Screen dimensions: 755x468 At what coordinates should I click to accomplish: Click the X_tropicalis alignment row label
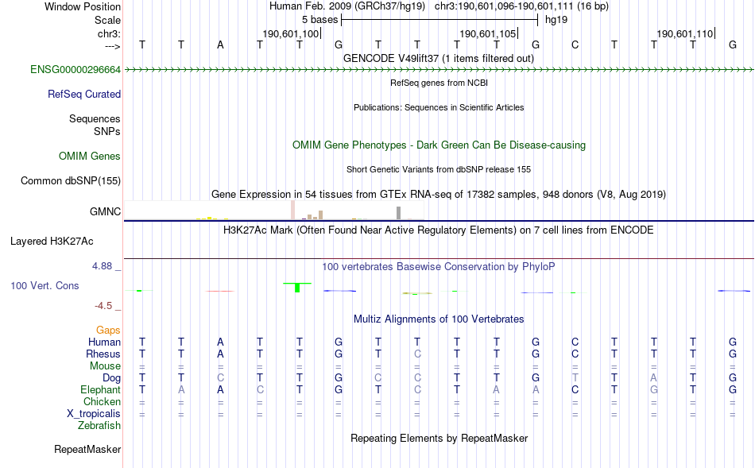tap(94, 414)
